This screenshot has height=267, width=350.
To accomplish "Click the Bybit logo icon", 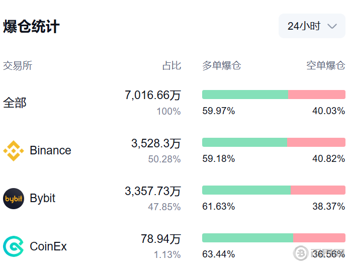I will point(14,198).
